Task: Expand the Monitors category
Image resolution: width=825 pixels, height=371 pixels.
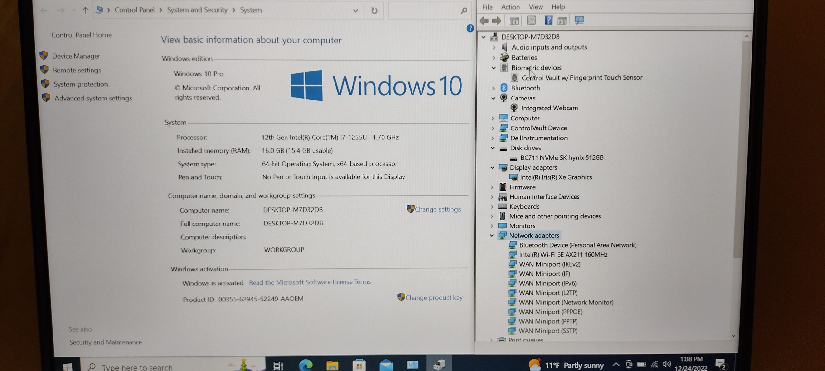Action: (492, 226)
